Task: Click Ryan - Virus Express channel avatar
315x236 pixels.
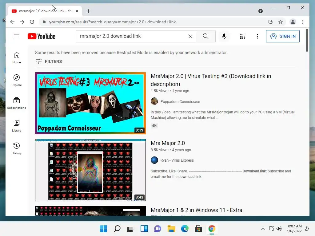Action: click(154, 160)
